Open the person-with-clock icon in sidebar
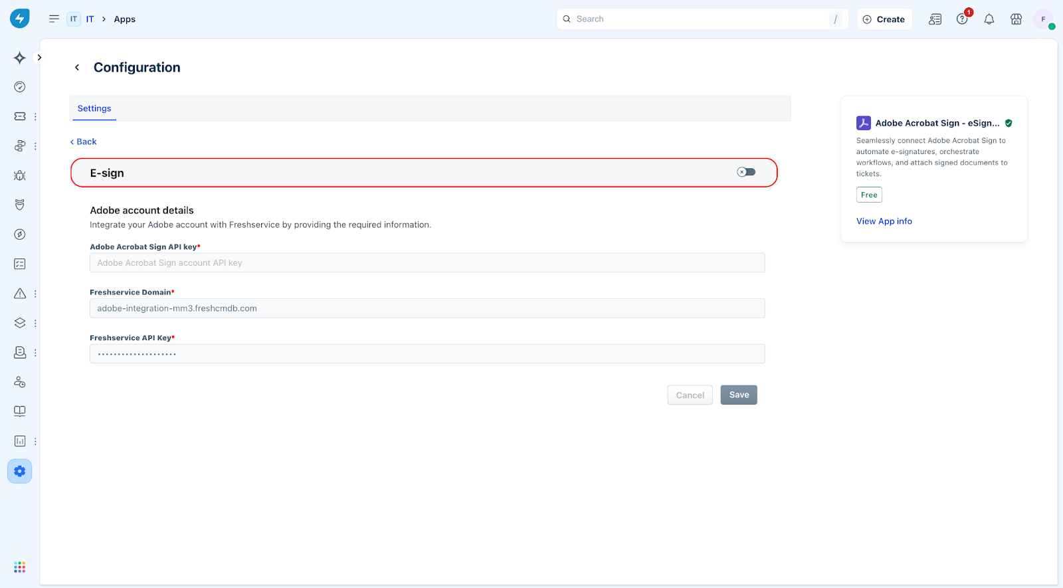 tap(20, 382)
